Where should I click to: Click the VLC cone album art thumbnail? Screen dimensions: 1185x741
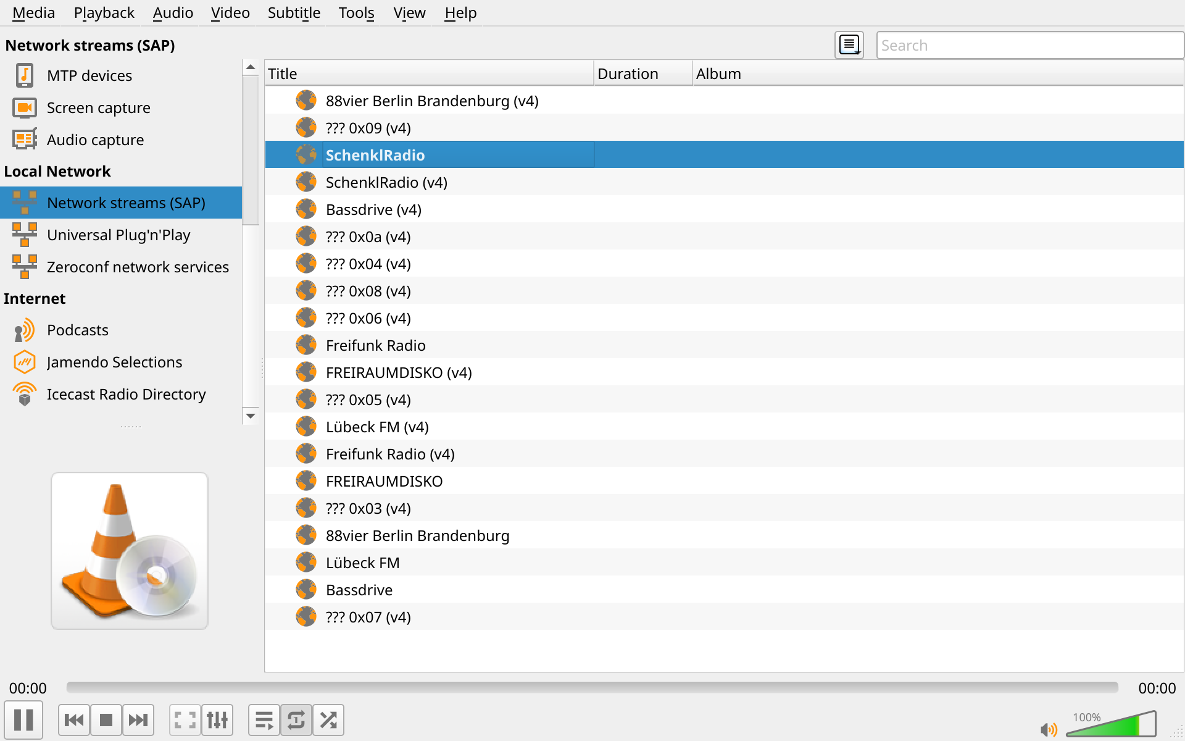(130, 551)
